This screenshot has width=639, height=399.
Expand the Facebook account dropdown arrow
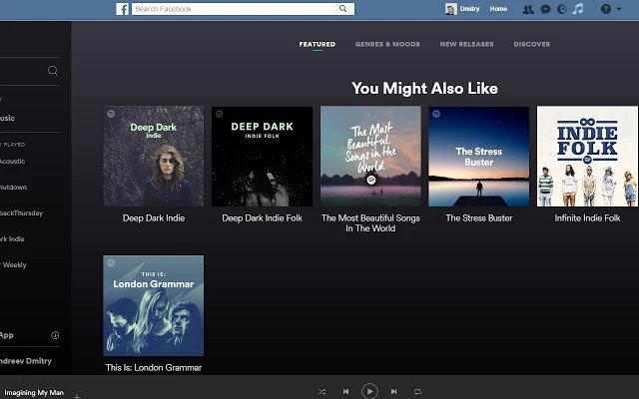(619, 9)
